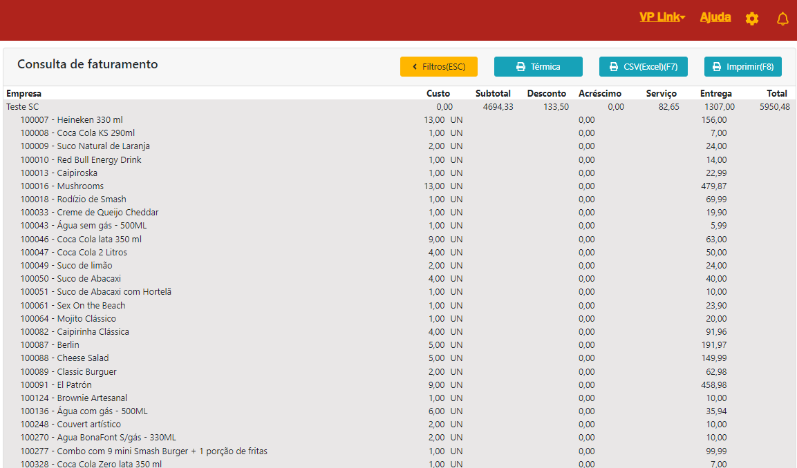Open the notifications bell
Image resolution: width=797 pixels, height=468 pixels.
782,19
